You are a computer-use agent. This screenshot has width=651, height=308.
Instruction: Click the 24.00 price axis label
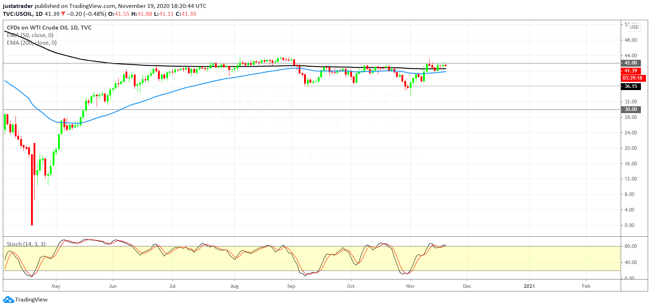click(631, 133)
